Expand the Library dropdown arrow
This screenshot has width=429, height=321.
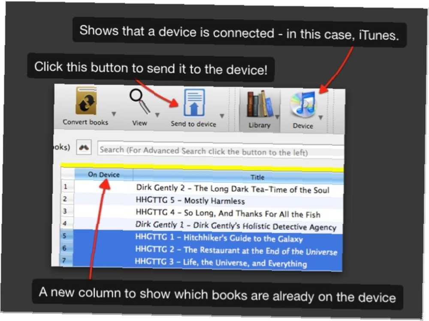click(277, 117)
